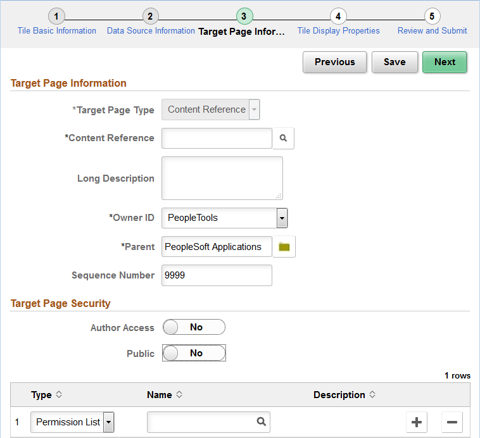Sort by the Type column arrows
The width and height of the screenshot is (480, 438).
click(x=59, y=394)
